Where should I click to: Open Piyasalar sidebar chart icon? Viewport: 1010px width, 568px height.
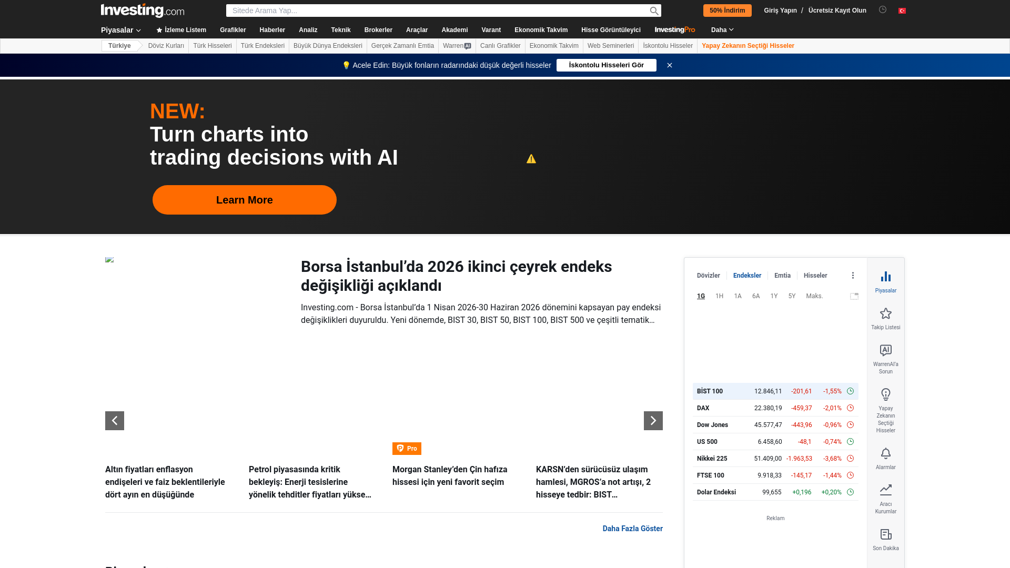click(886, 277)
